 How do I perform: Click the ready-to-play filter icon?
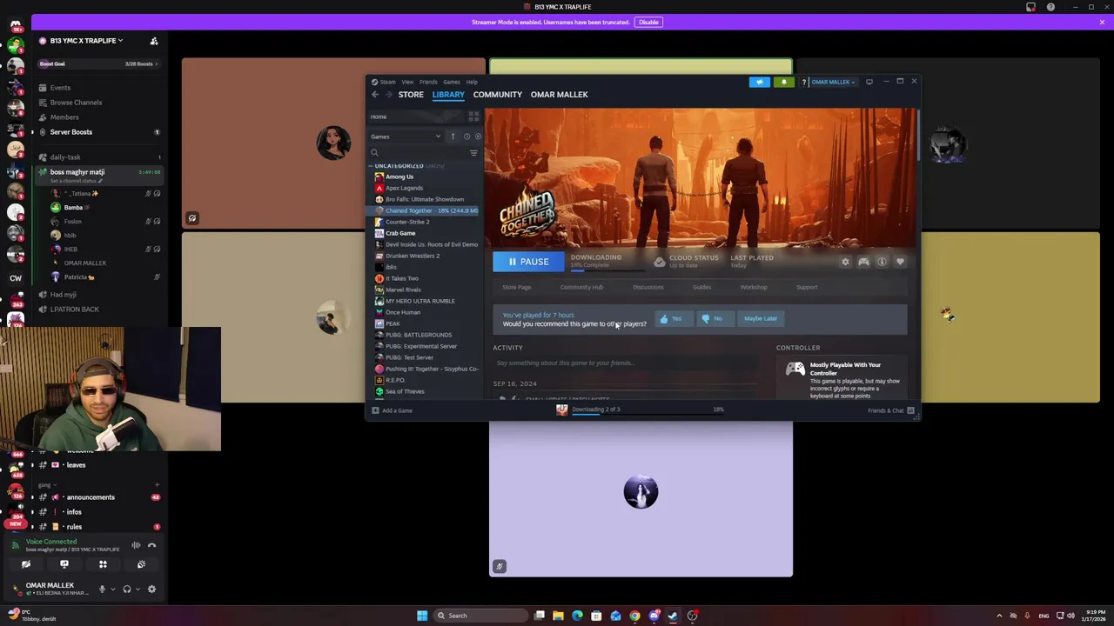(x=478, y=137)
